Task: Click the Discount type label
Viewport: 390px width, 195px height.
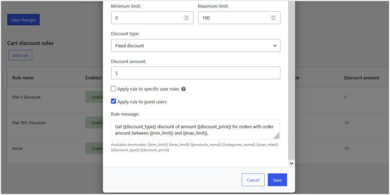Action: (125, 33)
